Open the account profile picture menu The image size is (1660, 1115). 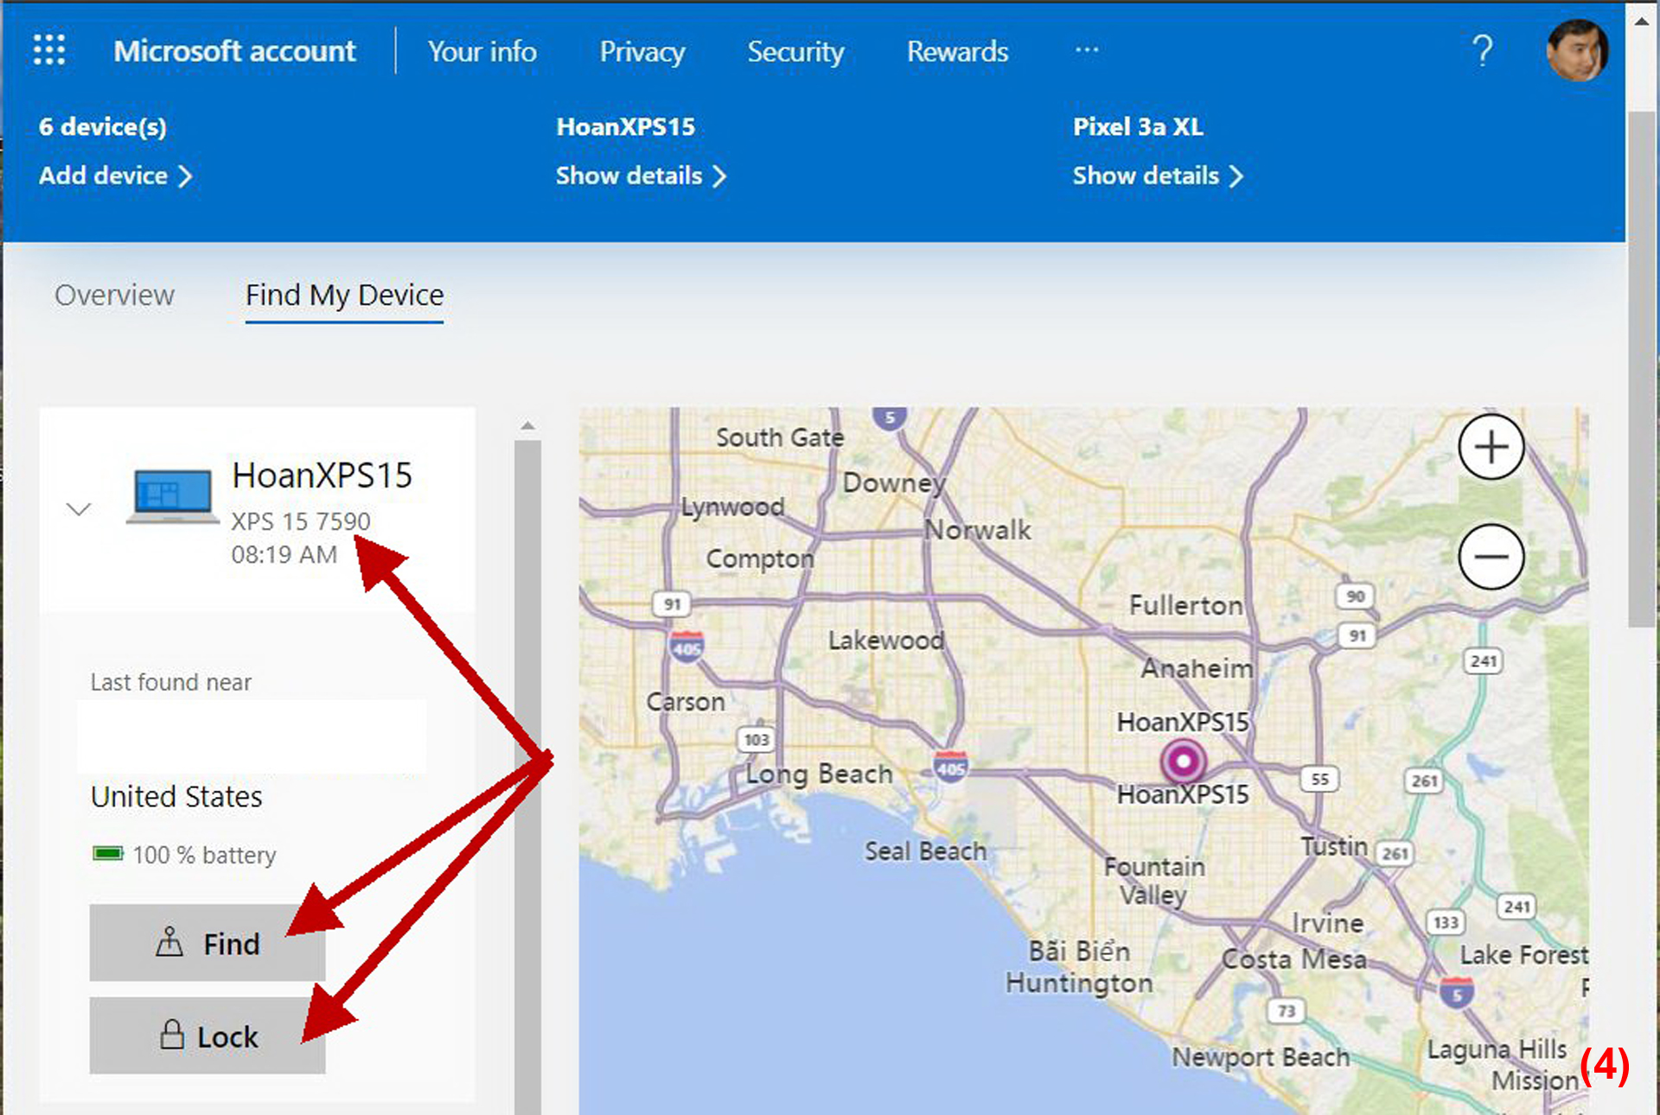click(1577, 50)
